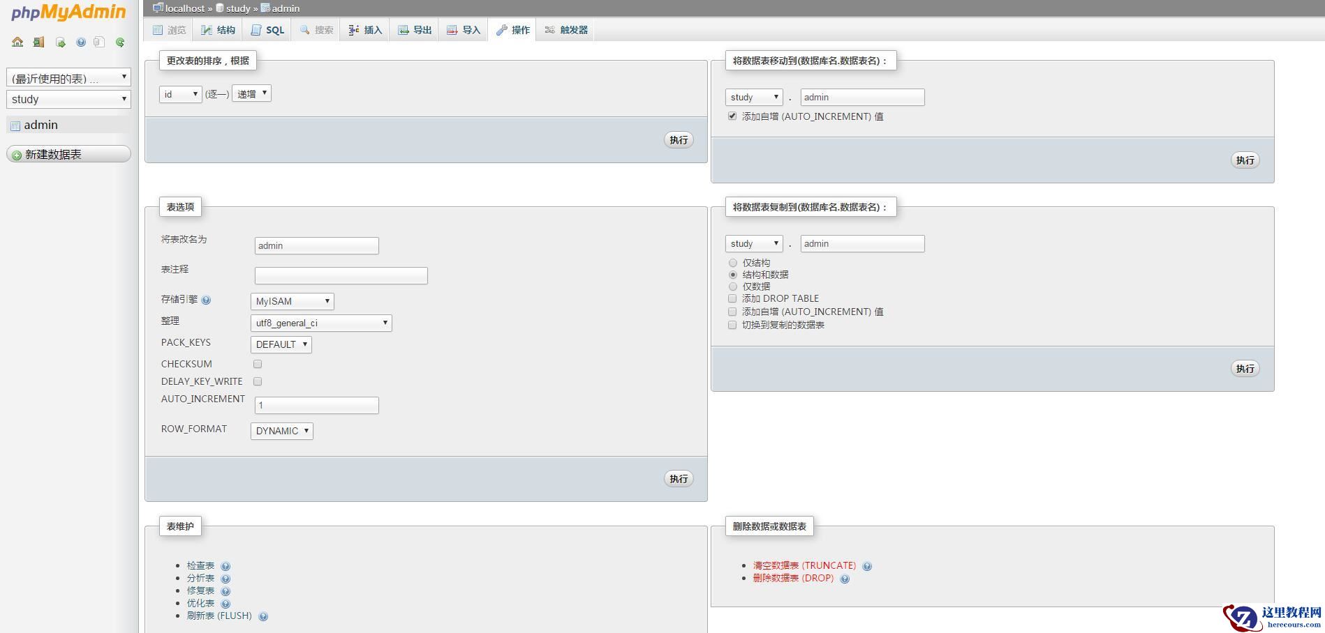This screenshot has height=633, width=1325.
Task: Open help icon beside 清空数据表 (TRUNCATE)
Action: [867, 566]
